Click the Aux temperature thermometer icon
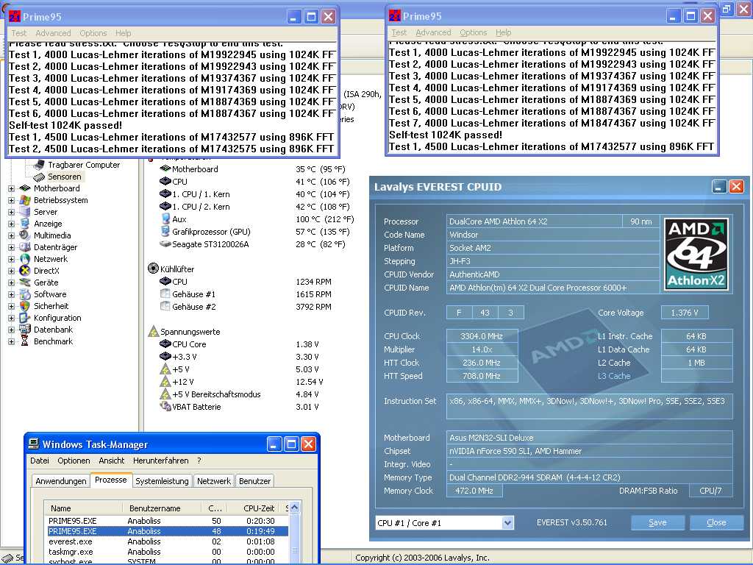753x565 pixels. point(165,218)
